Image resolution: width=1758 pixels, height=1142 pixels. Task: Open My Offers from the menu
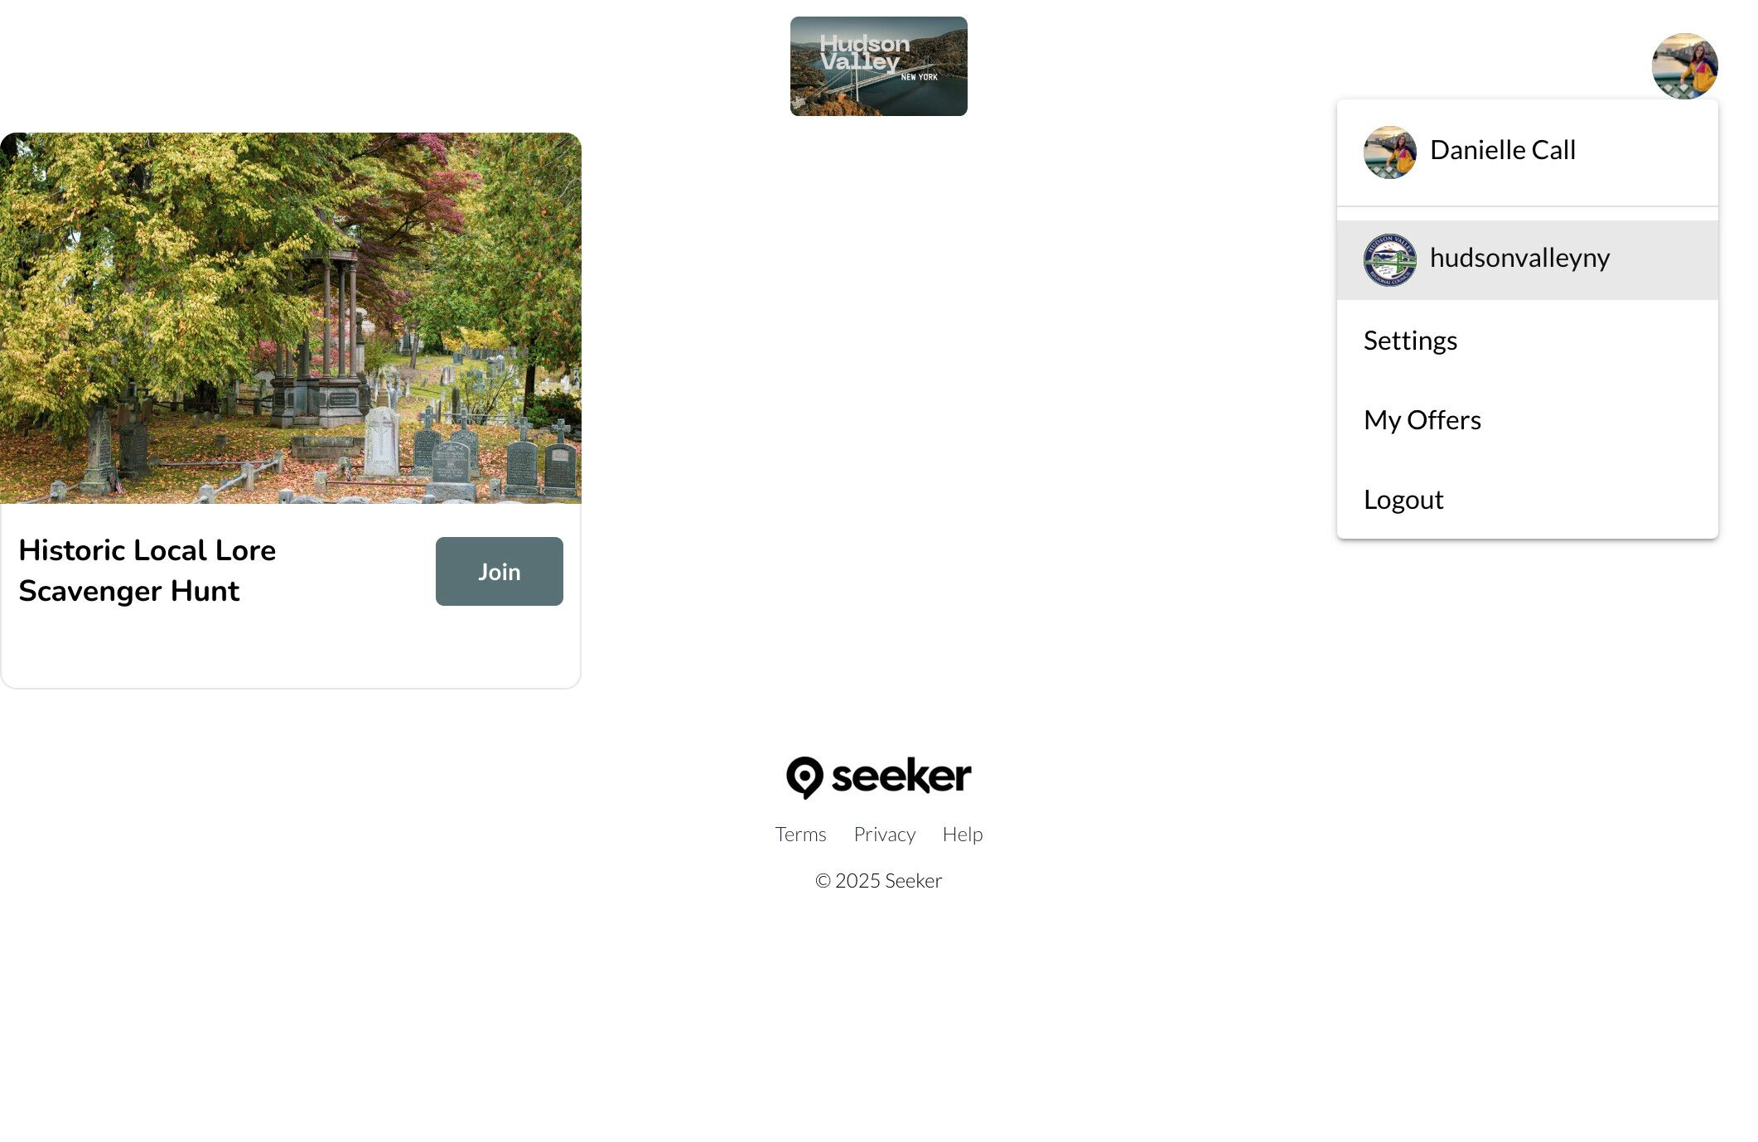coord(1527,419)
